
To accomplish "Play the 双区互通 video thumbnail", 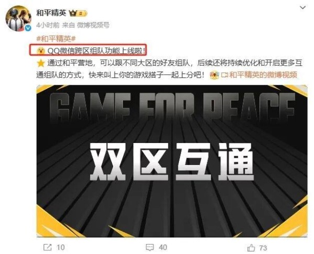I will click(172, 161).
